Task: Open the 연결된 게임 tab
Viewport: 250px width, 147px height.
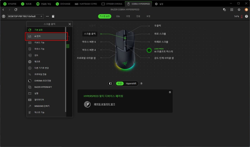Action: [43, 4]
